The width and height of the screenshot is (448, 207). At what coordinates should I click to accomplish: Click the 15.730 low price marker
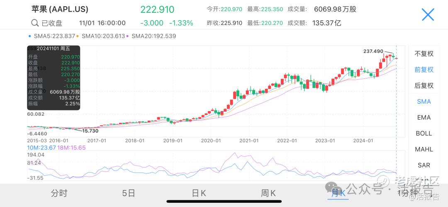(x=90, y=131)
